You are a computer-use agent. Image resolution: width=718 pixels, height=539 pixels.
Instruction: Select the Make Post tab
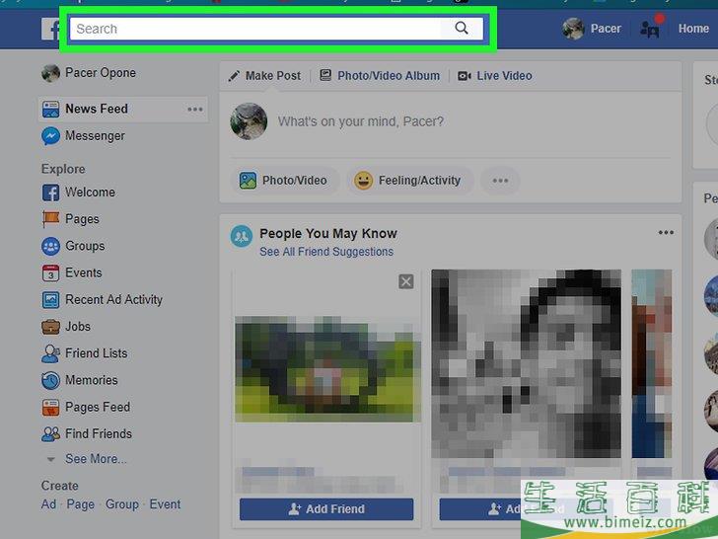click(264, 76)
